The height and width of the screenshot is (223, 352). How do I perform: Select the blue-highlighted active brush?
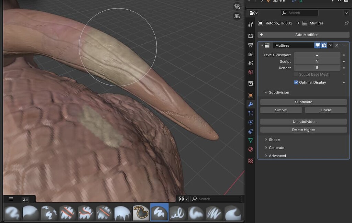(159, 212)
